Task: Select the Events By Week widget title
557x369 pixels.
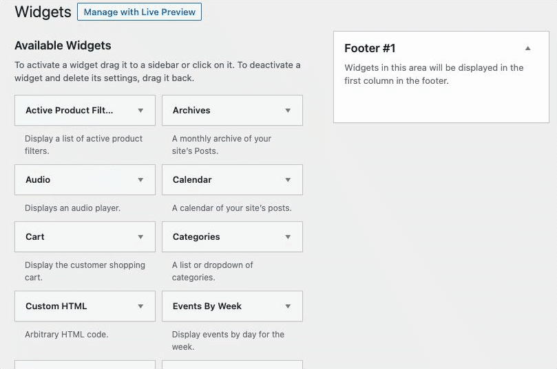Action: pyautogui.click(x=207, y=306)
